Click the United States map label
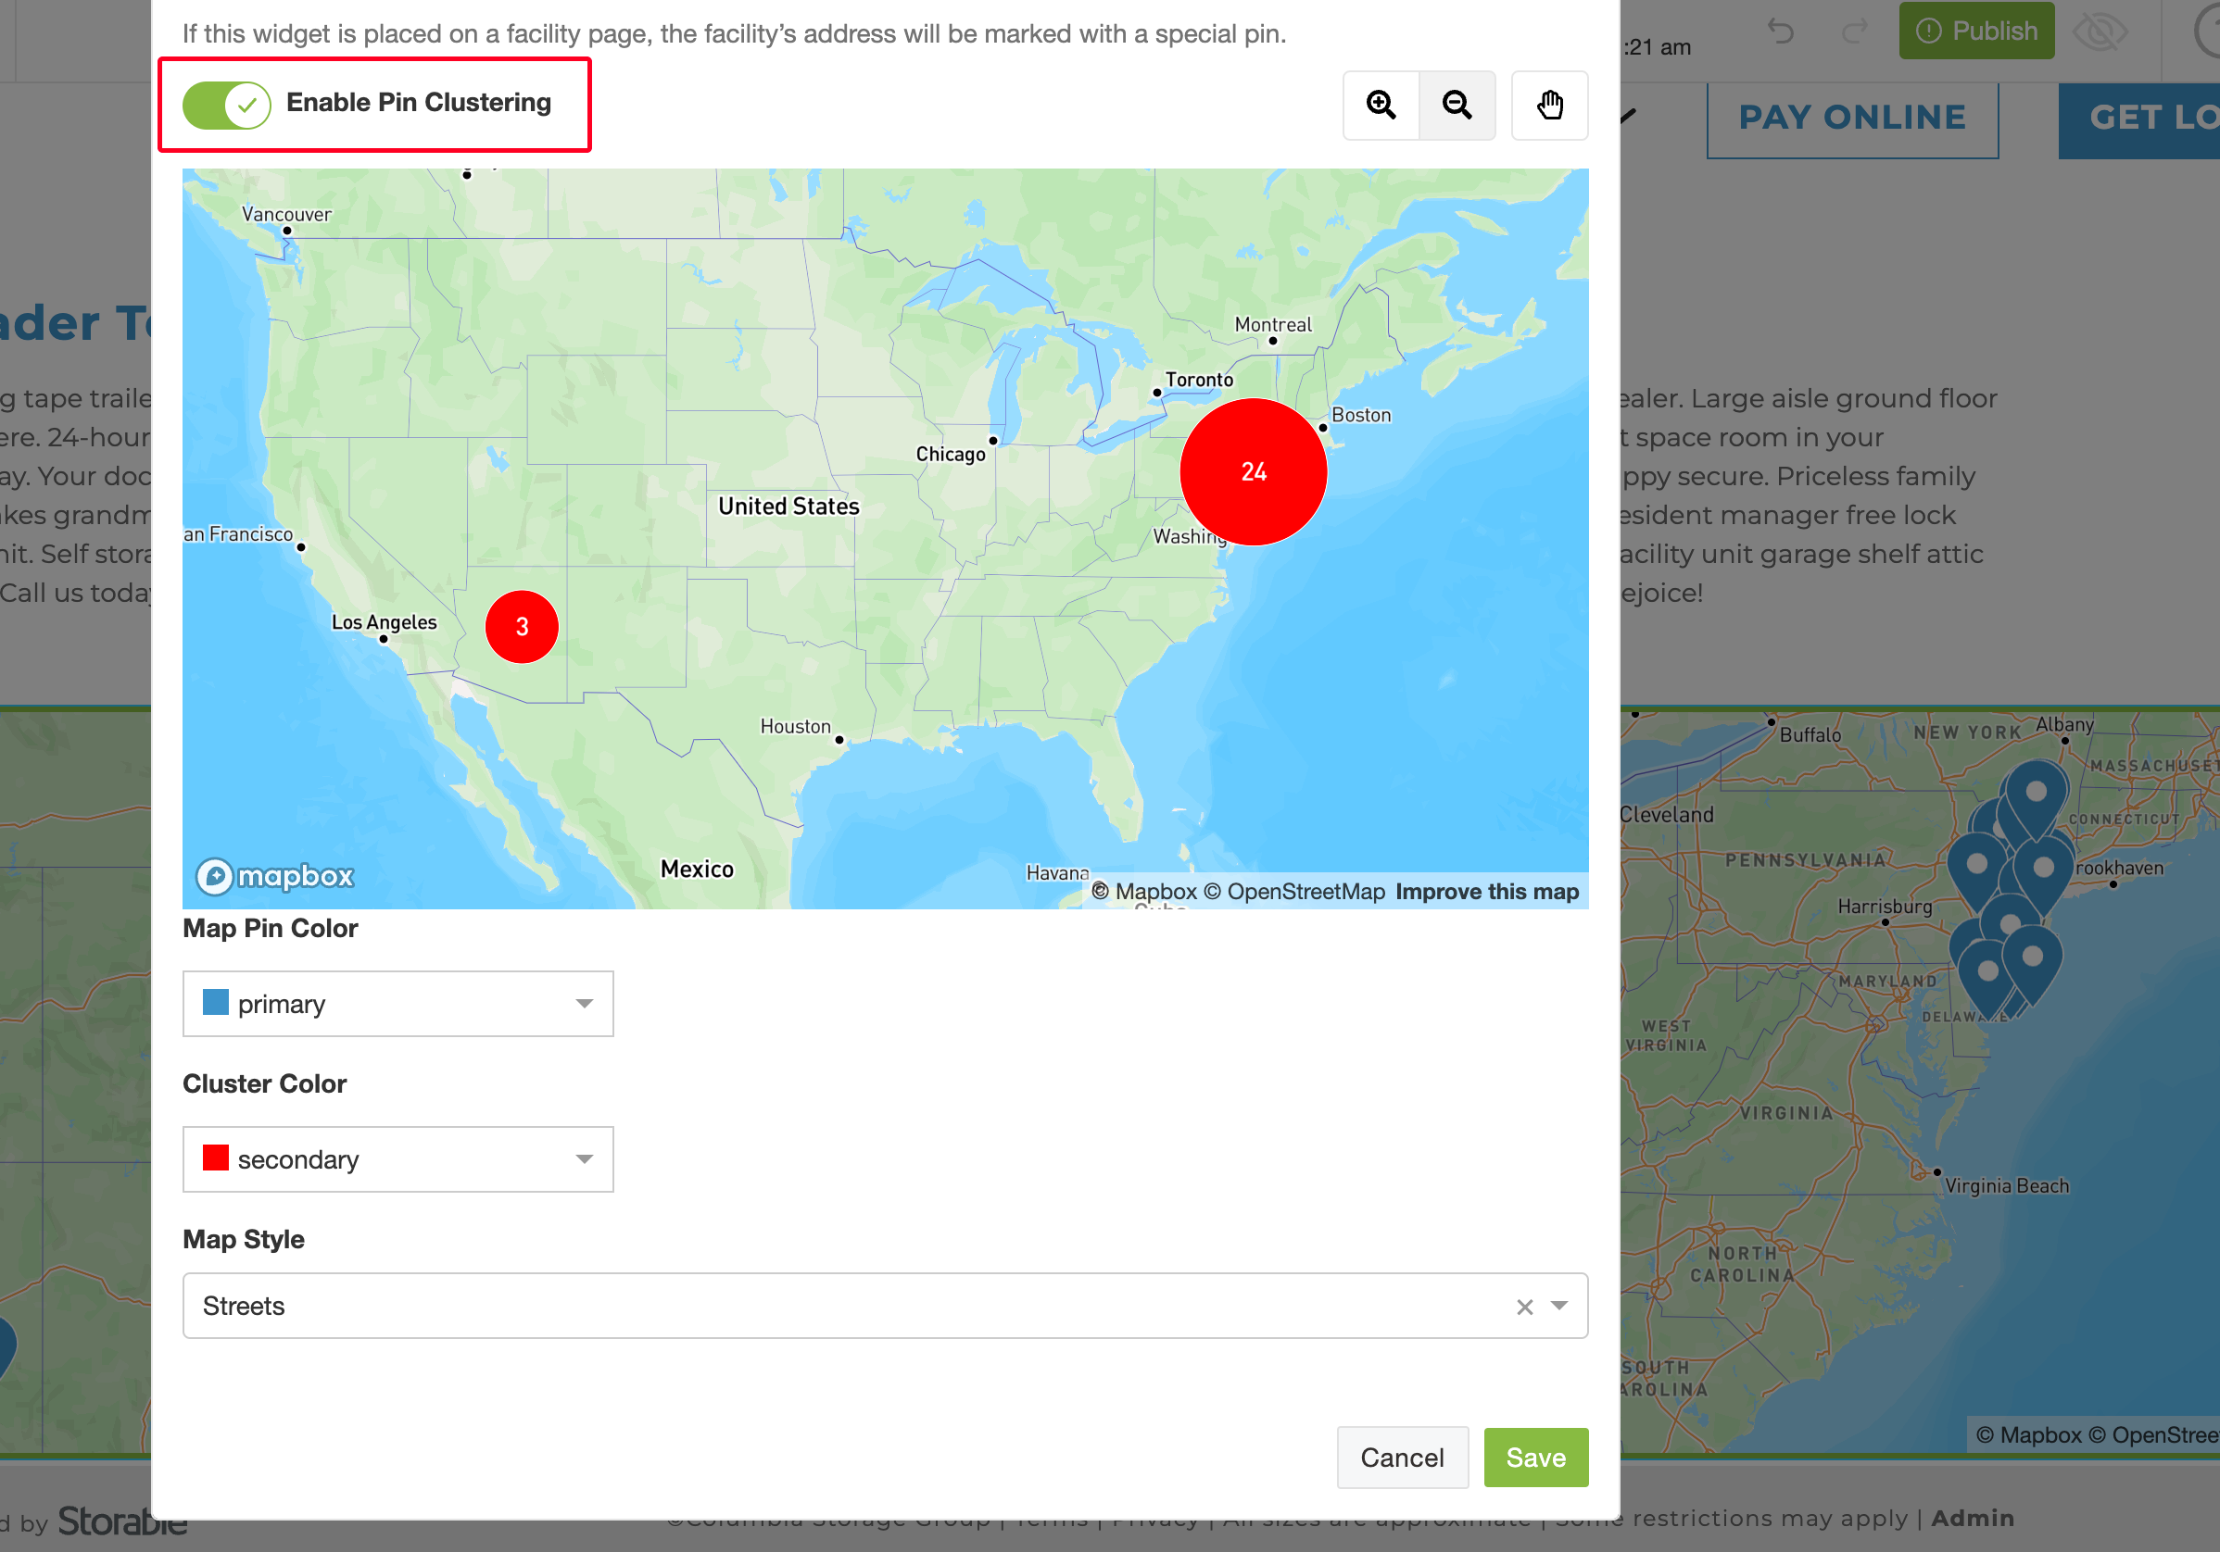This screenshot has height=1552, width=2220. click(788, 507)
